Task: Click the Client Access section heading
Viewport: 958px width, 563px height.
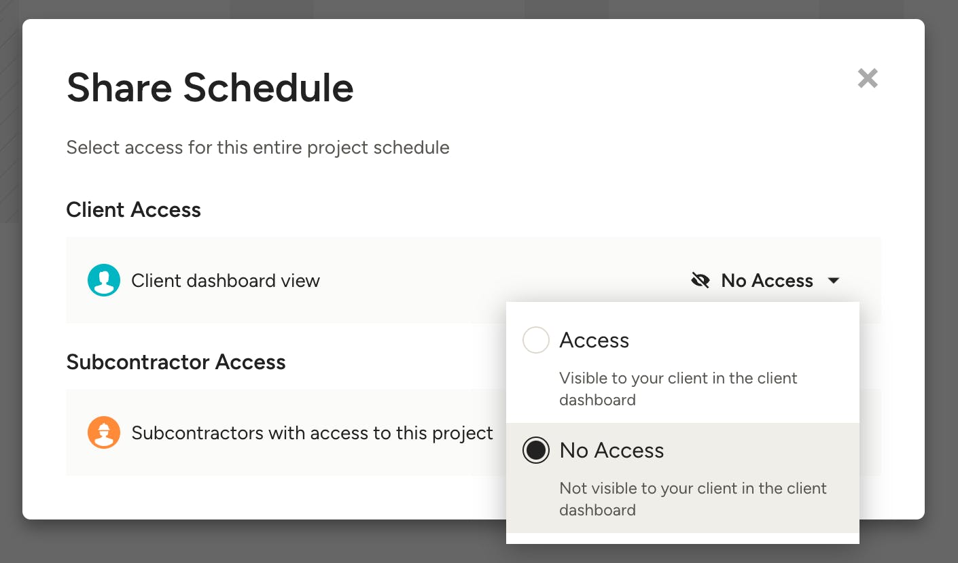Action: point(134,209)
